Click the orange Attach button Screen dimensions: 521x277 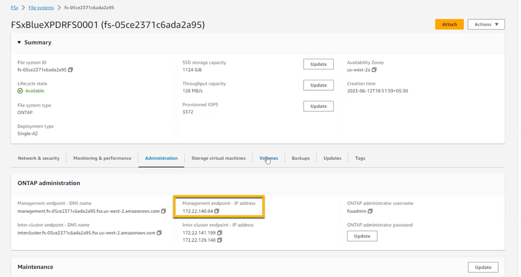449,25
